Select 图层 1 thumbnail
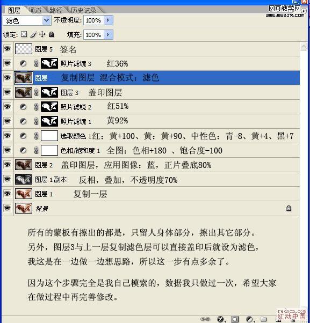The height and width of the screenshot is (323, 310). [x=24, y=194]
